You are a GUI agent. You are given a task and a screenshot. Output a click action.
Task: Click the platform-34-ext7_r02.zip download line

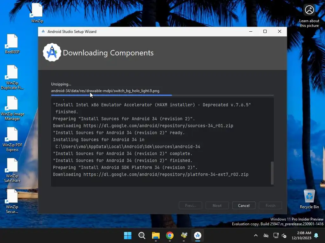[151, 174]
